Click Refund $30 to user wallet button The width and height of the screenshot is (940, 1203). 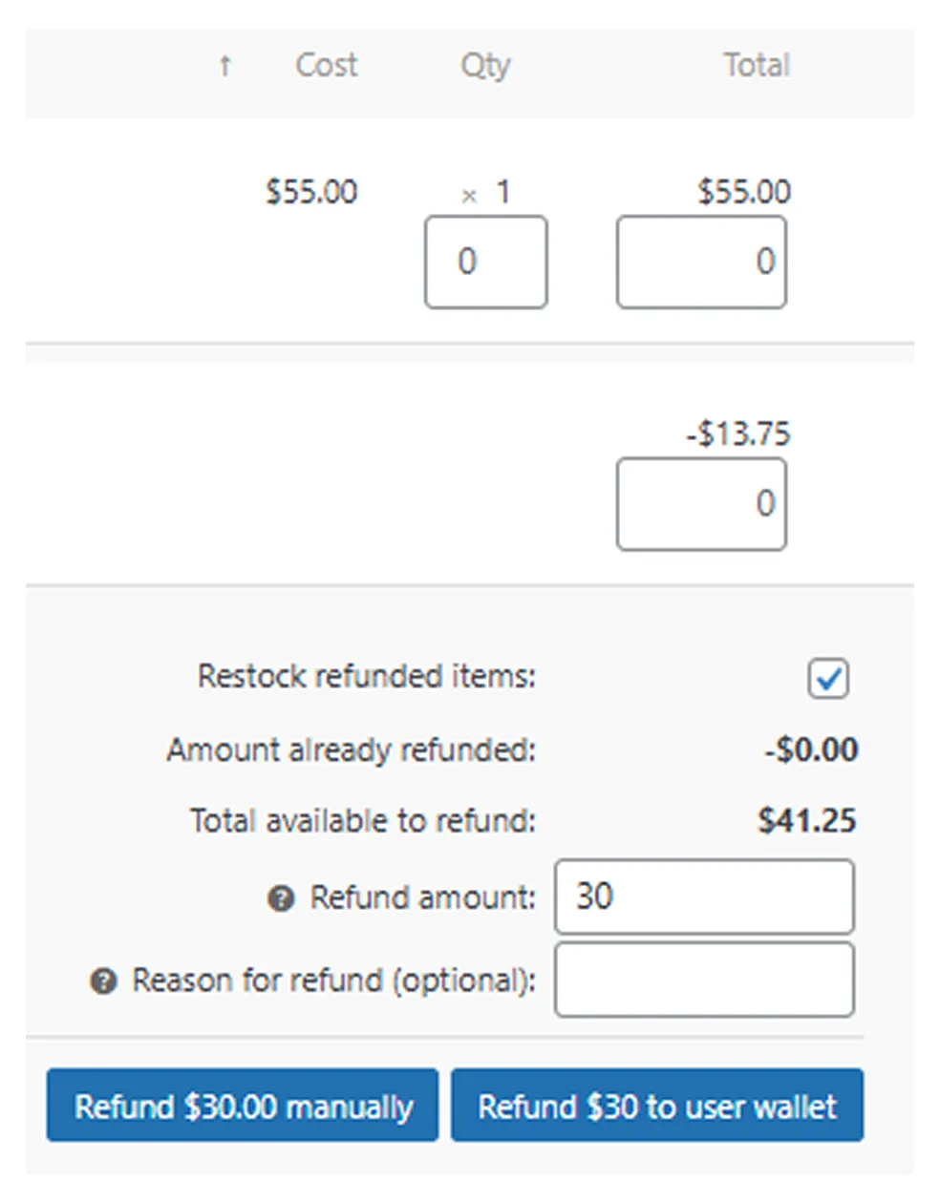pos(657,1106)
